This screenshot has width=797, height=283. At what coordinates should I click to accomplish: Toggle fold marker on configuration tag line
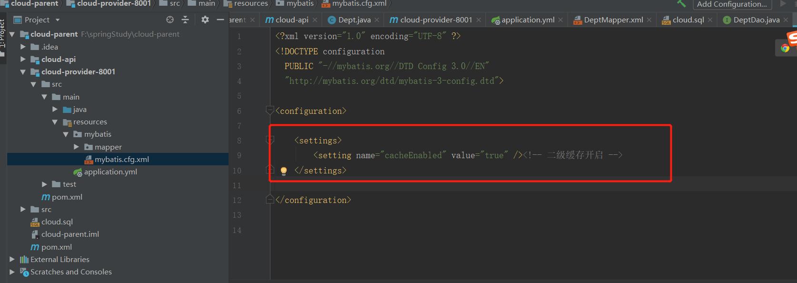(x=270, y=111)
